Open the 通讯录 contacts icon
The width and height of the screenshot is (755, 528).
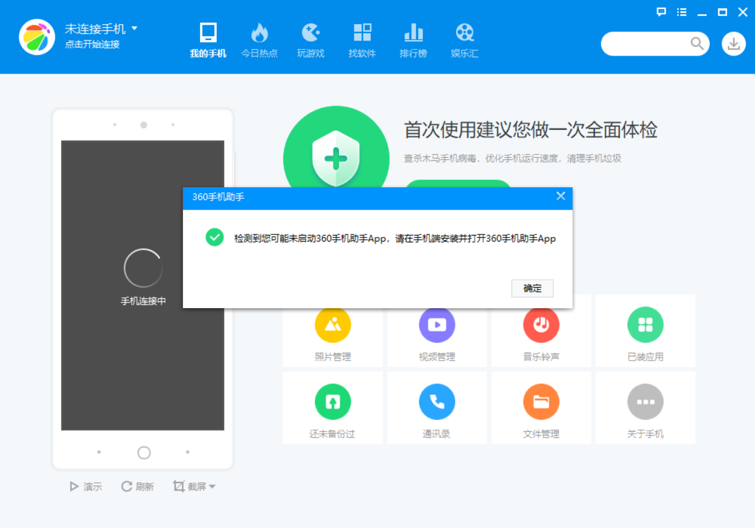click(437, 402)
